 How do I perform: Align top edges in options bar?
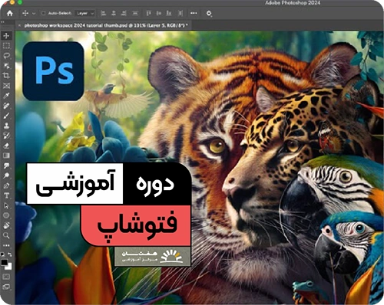[149, 13]
